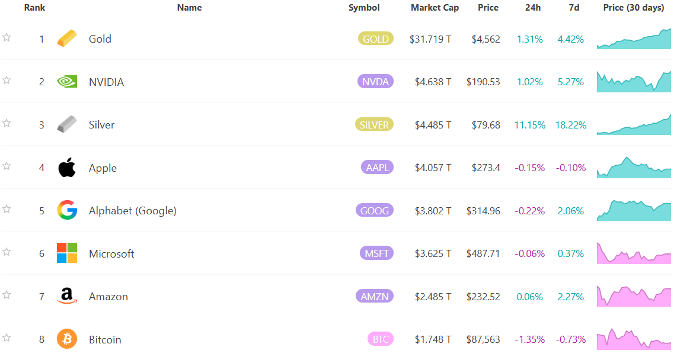This screenshot has width=677, height=360.
Task: Sort by the Price column header
Action: point(488,7)
